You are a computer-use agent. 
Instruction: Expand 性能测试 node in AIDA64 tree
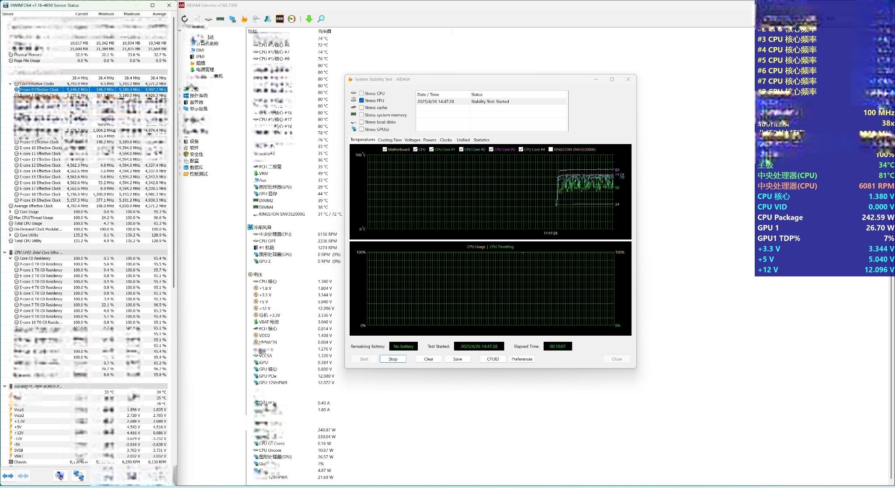[180, 174]
